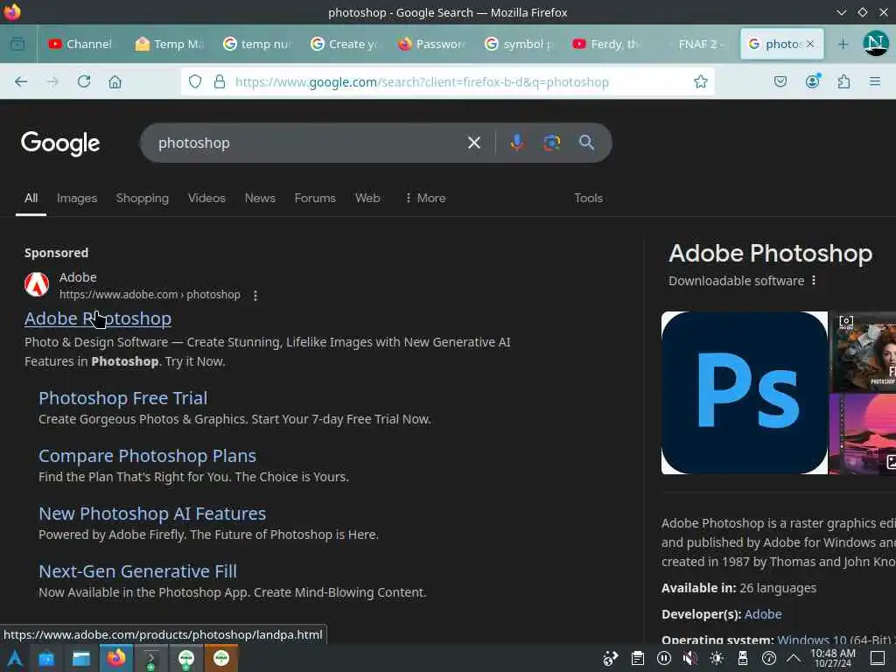Start a voice search with microphone
This screenshot has width=896, height=672.
517,143
